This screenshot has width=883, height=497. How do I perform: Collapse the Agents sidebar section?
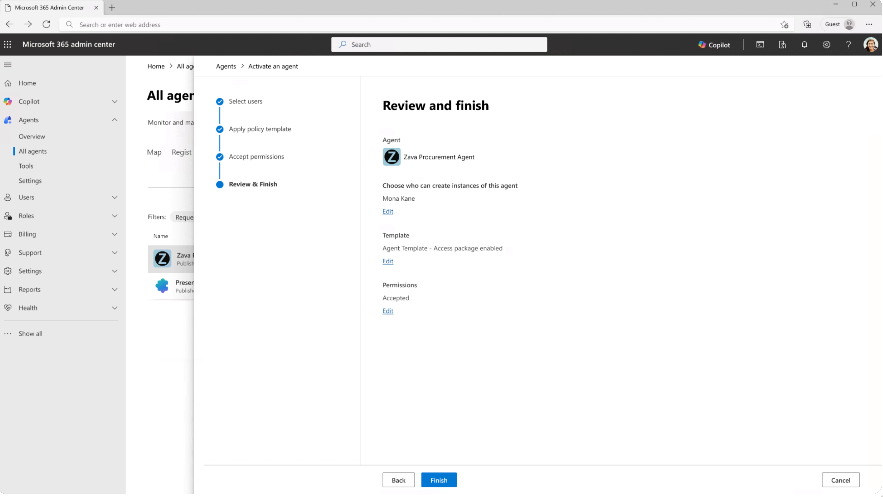114,120
